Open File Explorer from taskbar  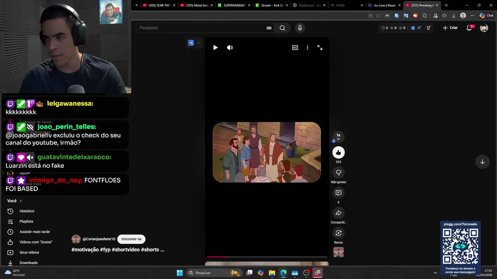point(272,273)
